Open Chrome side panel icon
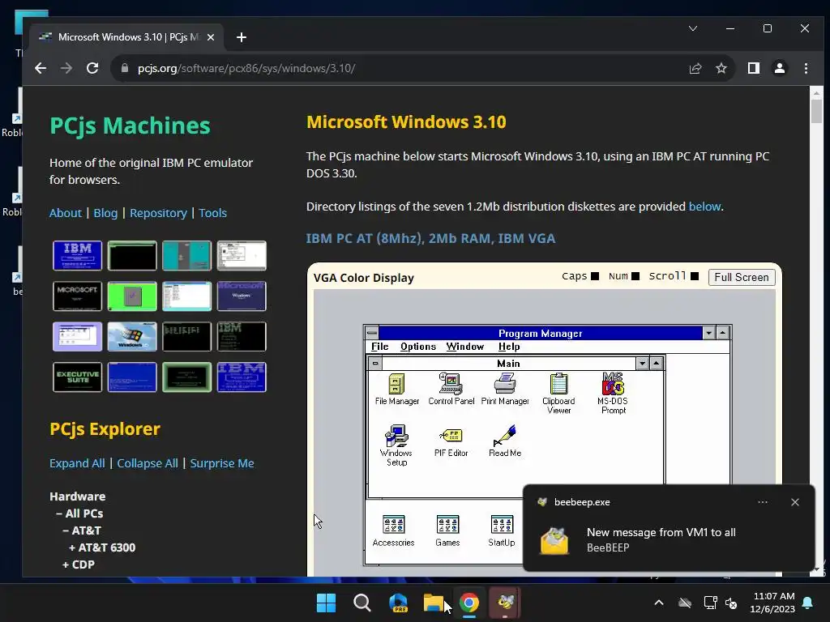The image size is (830, 622). (x=754, y=68)
